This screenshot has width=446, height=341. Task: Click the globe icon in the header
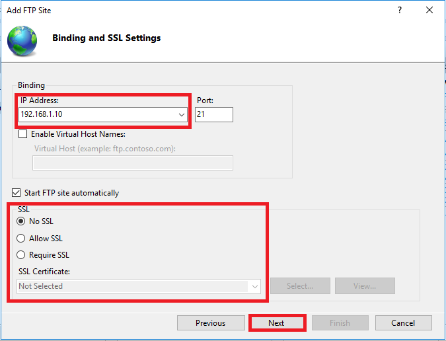[22, 40]
